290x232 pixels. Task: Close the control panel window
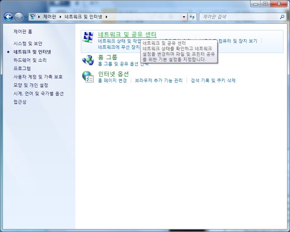click(279, 4)
